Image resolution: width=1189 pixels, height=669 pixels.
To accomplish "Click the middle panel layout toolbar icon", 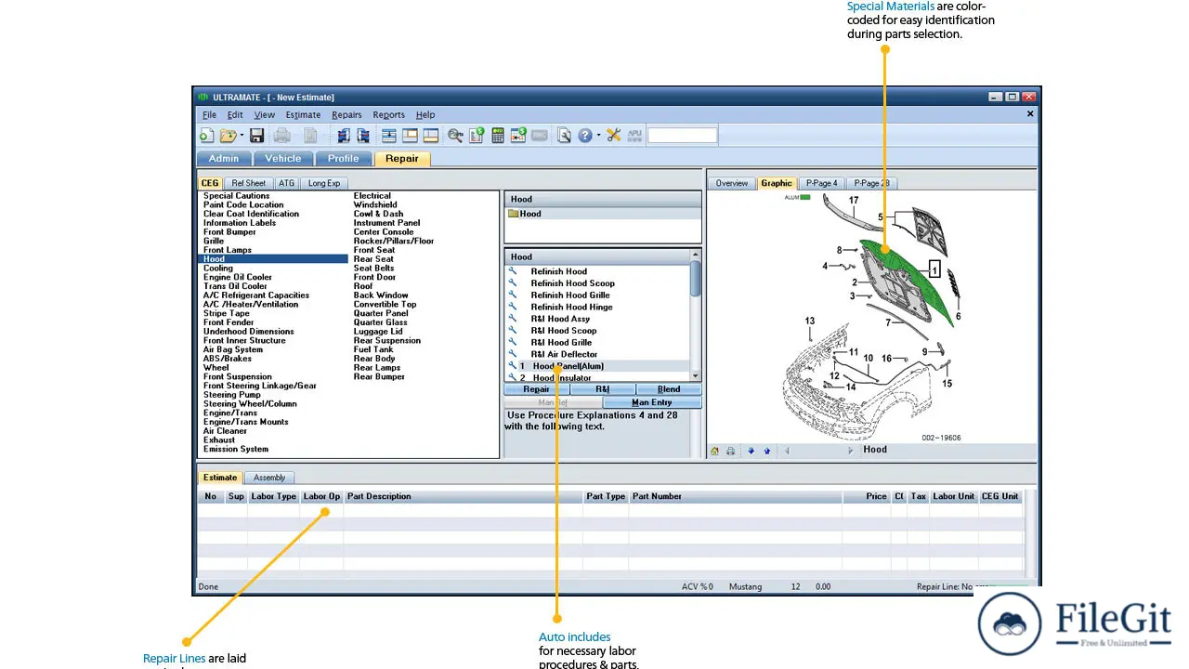I will click(409, 136).
